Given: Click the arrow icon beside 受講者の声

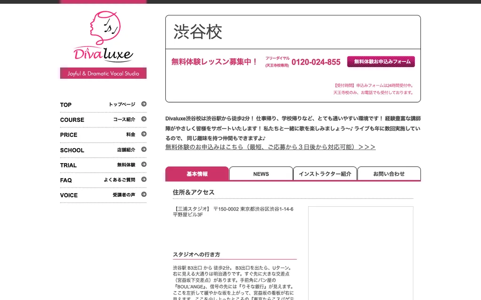Looking at the screenshot, I should tap(144, 195).
